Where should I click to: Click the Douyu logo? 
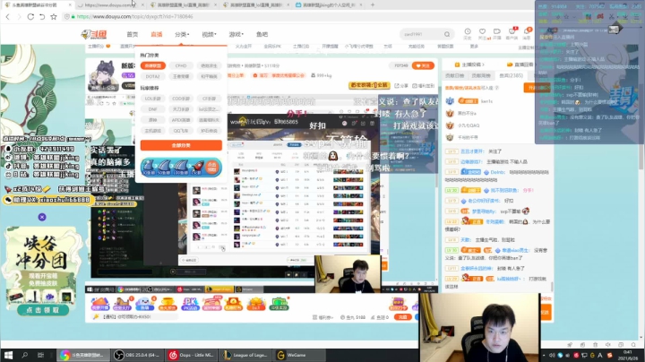click(x=94, y=34)
